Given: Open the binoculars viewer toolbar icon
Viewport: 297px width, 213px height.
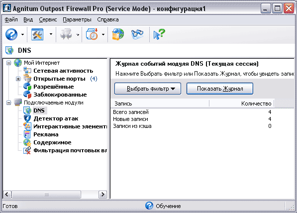Looking at the screenshot, I should [x=137, y=34].
